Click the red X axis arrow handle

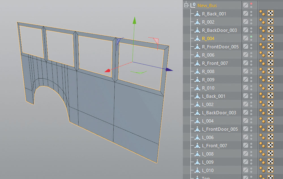pos(108,70)
